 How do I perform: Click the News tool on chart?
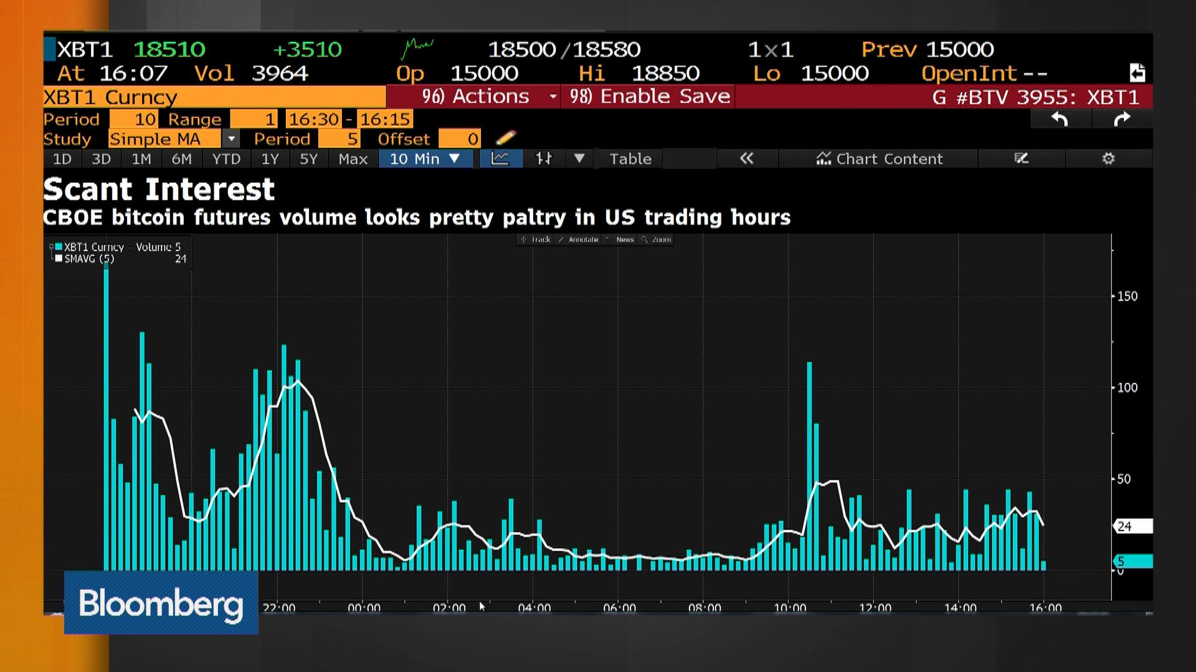620,240
